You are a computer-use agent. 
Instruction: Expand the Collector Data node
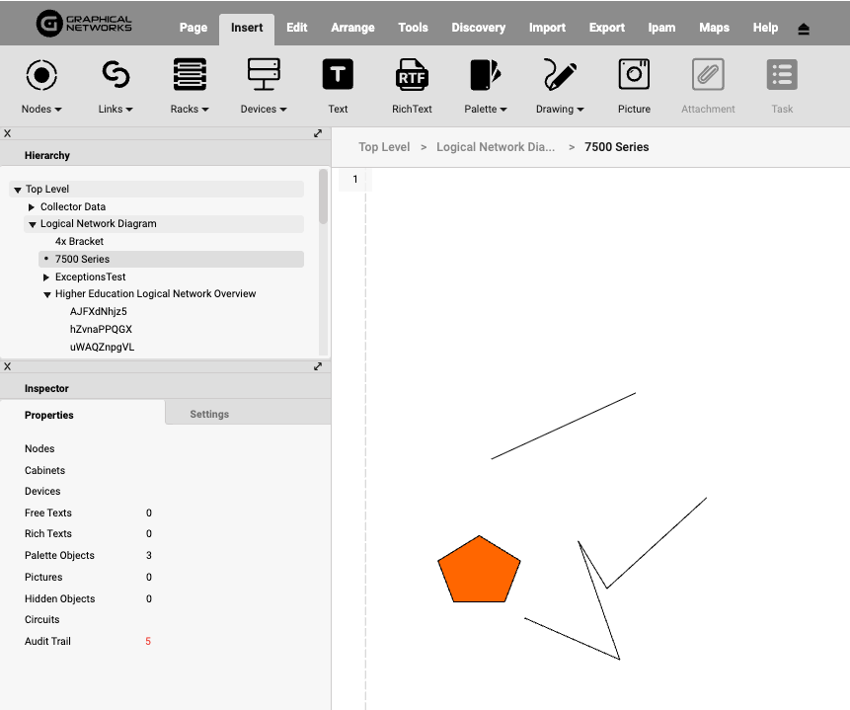pyautogui.click(x=32, y=207)
